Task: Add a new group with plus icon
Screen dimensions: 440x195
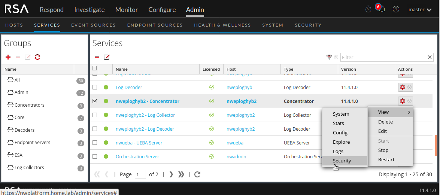Action: [8, 57]
